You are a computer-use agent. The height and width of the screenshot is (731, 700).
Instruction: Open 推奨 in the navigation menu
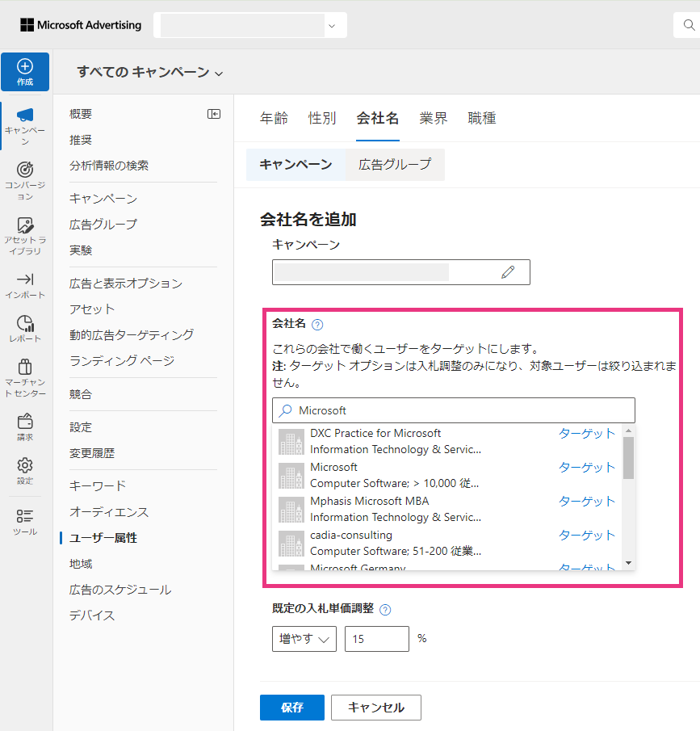(x=81, y=140)
